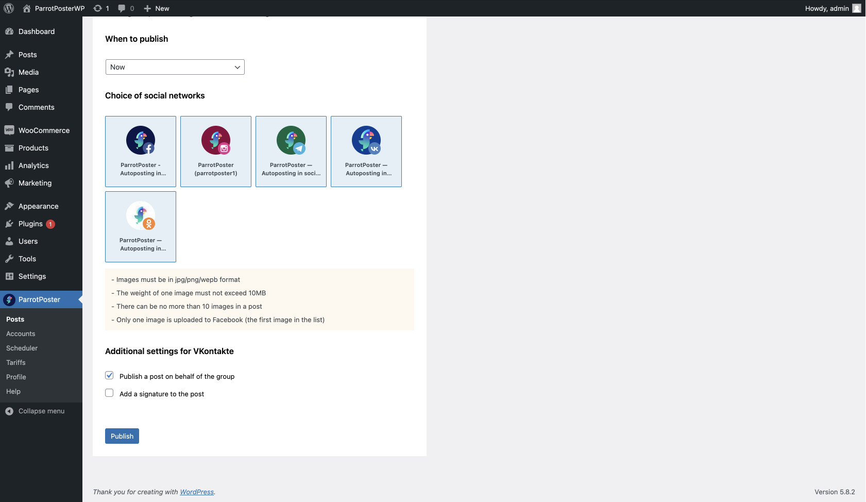Select the Odnoklassniki ParrotPoster account card

(x=141, y=227)
